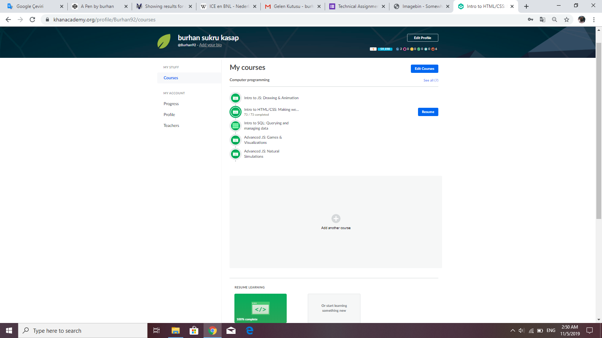Open the 100% complete resume card
Screen dimensions: 602x338
[260, 308]
